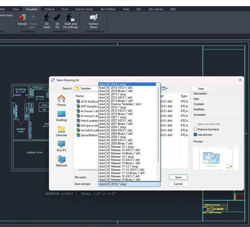The width and height of the screenshot is (250, 227).
Task: Open the Render dropdown arrow
Action: click(x=23, y=27)
